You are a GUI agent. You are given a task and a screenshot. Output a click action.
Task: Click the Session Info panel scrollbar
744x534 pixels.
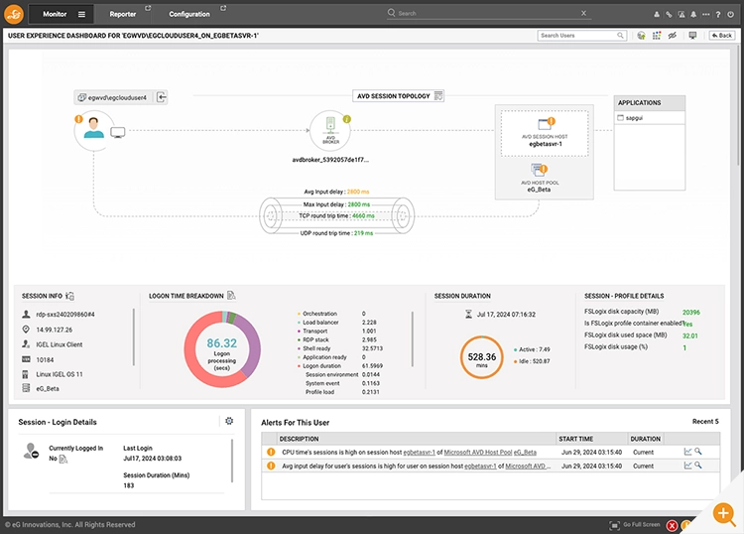[x=134, y=337]
